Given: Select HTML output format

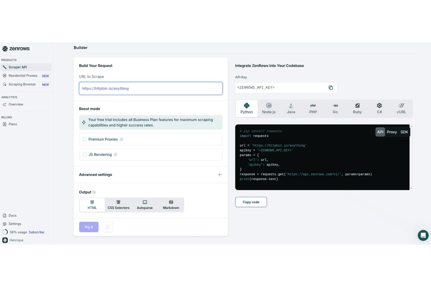Looking at the screenshot, I should pos(92,205).
